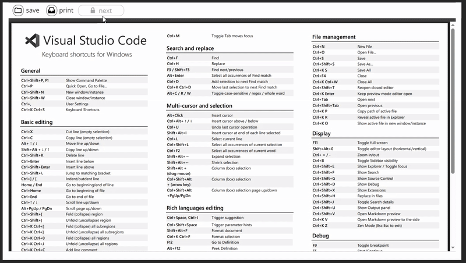The image size is (466, 263).
Task: Click the Visual Studio Code logo
Action: click(x=32, y=41)
